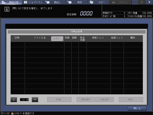This screenshot has height=115, width=153.
Task: Click the コントローラー未接続です status text
Action: pyautogui.click(x=24, y=113)
